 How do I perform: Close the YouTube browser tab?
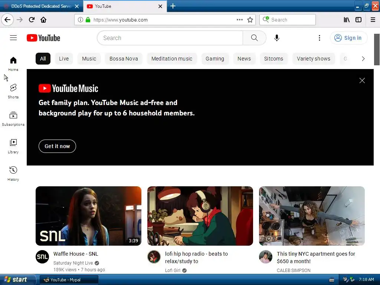[160, 6]
